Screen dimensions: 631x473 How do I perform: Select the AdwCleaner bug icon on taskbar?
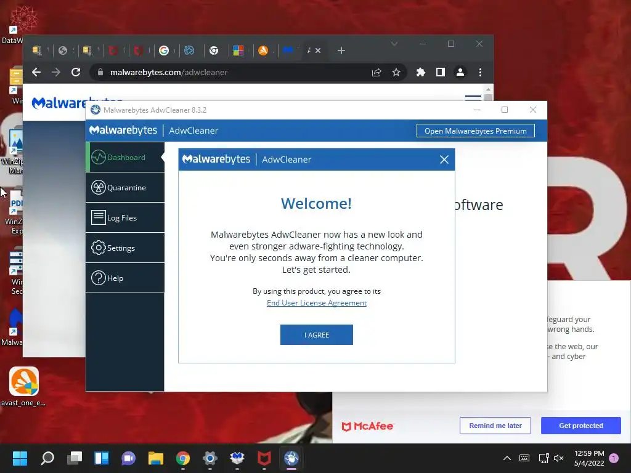[x=291, y=458]
